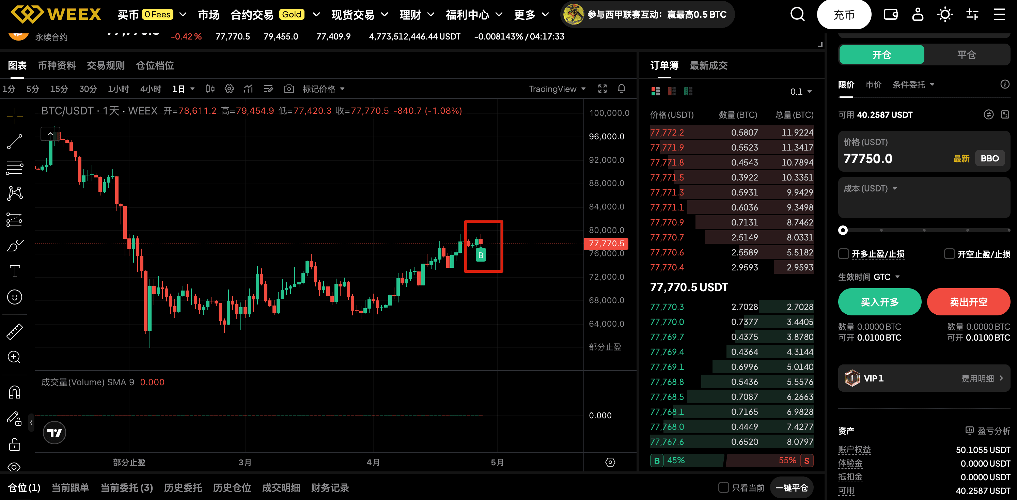
Task: Expand the 合约交易 futures trading menu
Action: [275, 15]
